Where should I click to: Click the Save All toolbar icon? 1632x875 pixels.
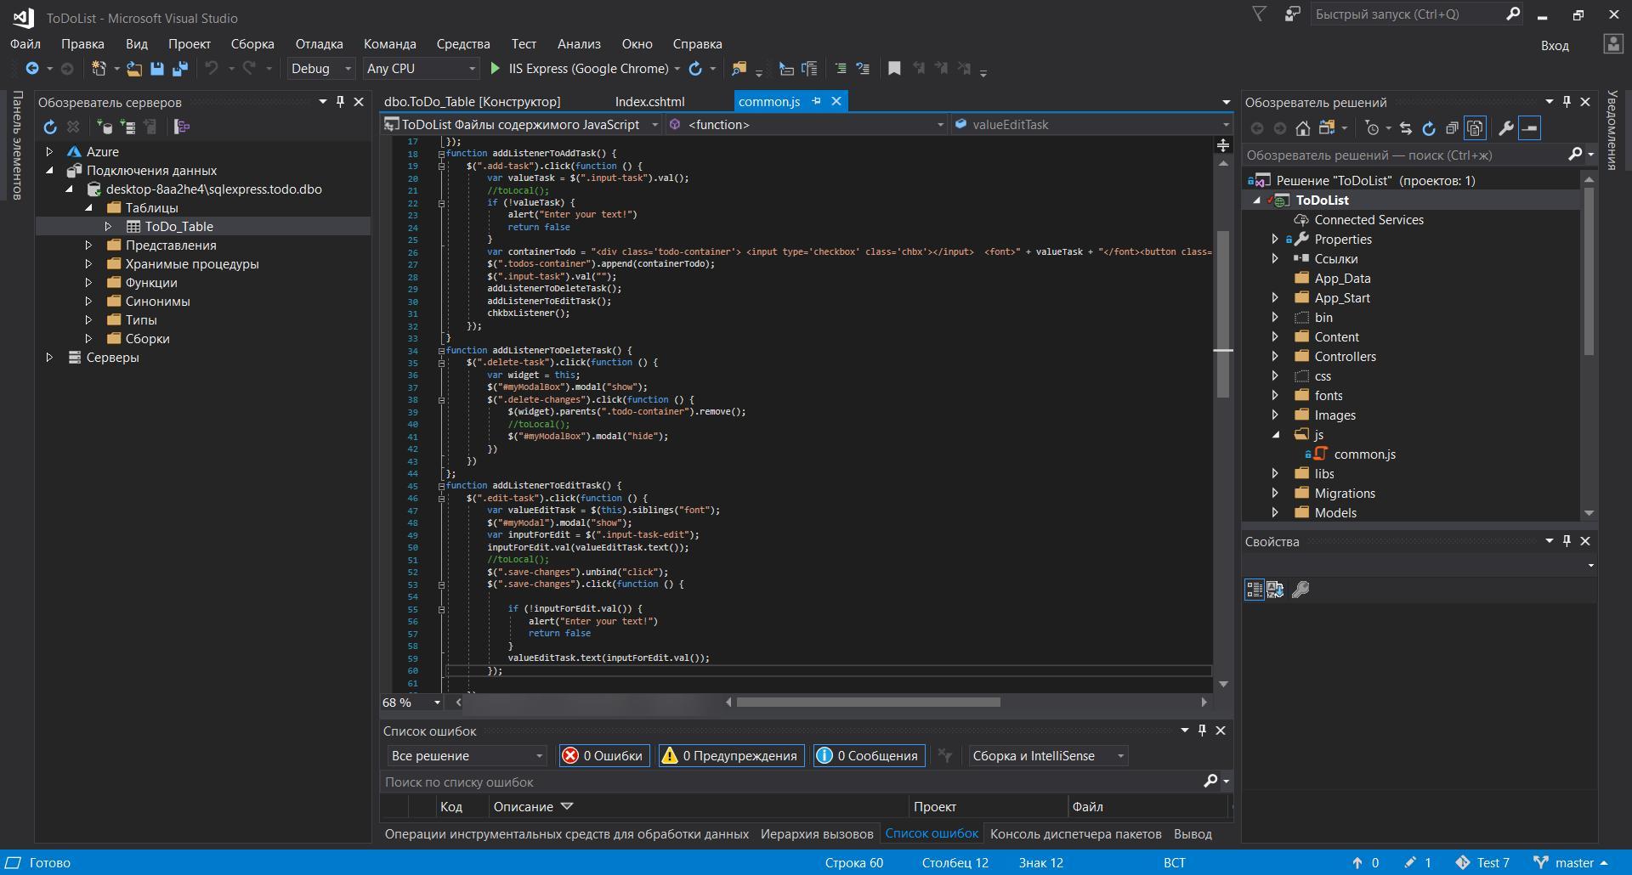click(179, 69)
